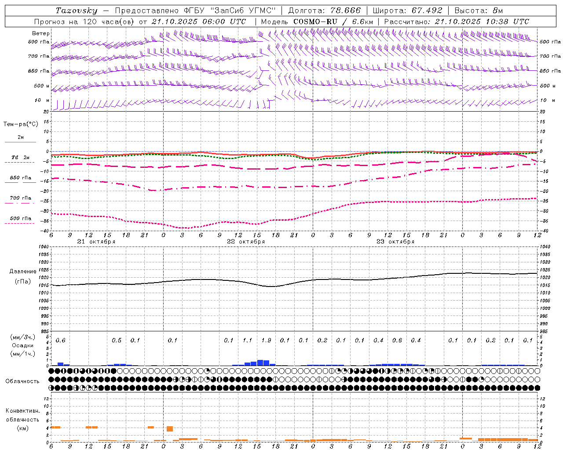Click the Td 2м dew point legend entry
The image size is (563, 450).
[x=21, y=157]
